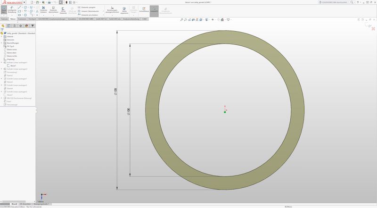This screenshot has width=377, height=208.
Task: Cancel sketch with the red X corner icon
Action: pyautogui.click(x=373, y=29)
